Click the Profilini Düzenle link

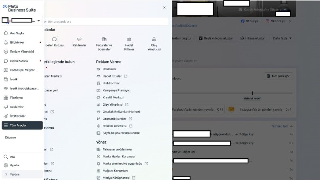pos(185,26)
